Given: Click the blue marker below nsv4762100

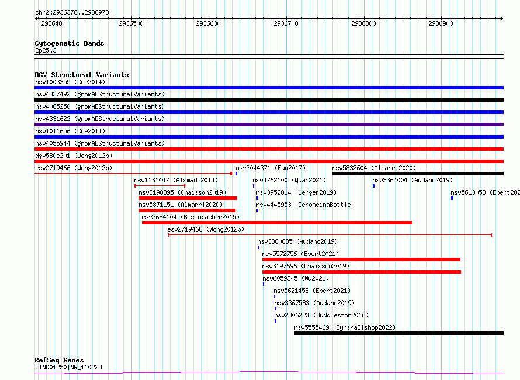Looking at the screenshot, I should (x=254, y=186).
